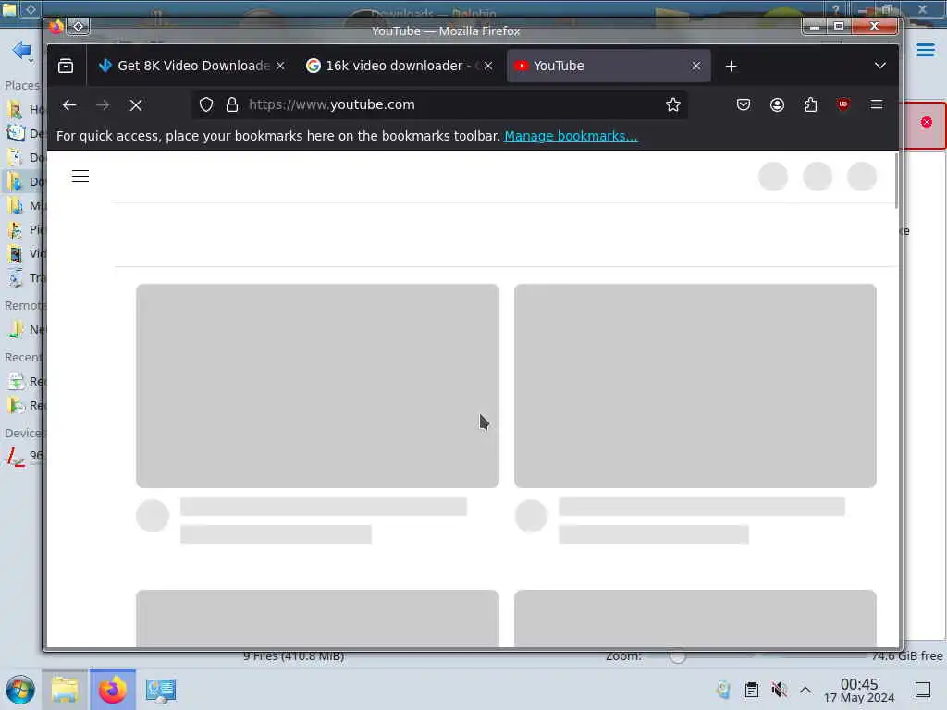Unmute audio volume tray icon
This screenshot has width=947, height=710.
(779, 690)
